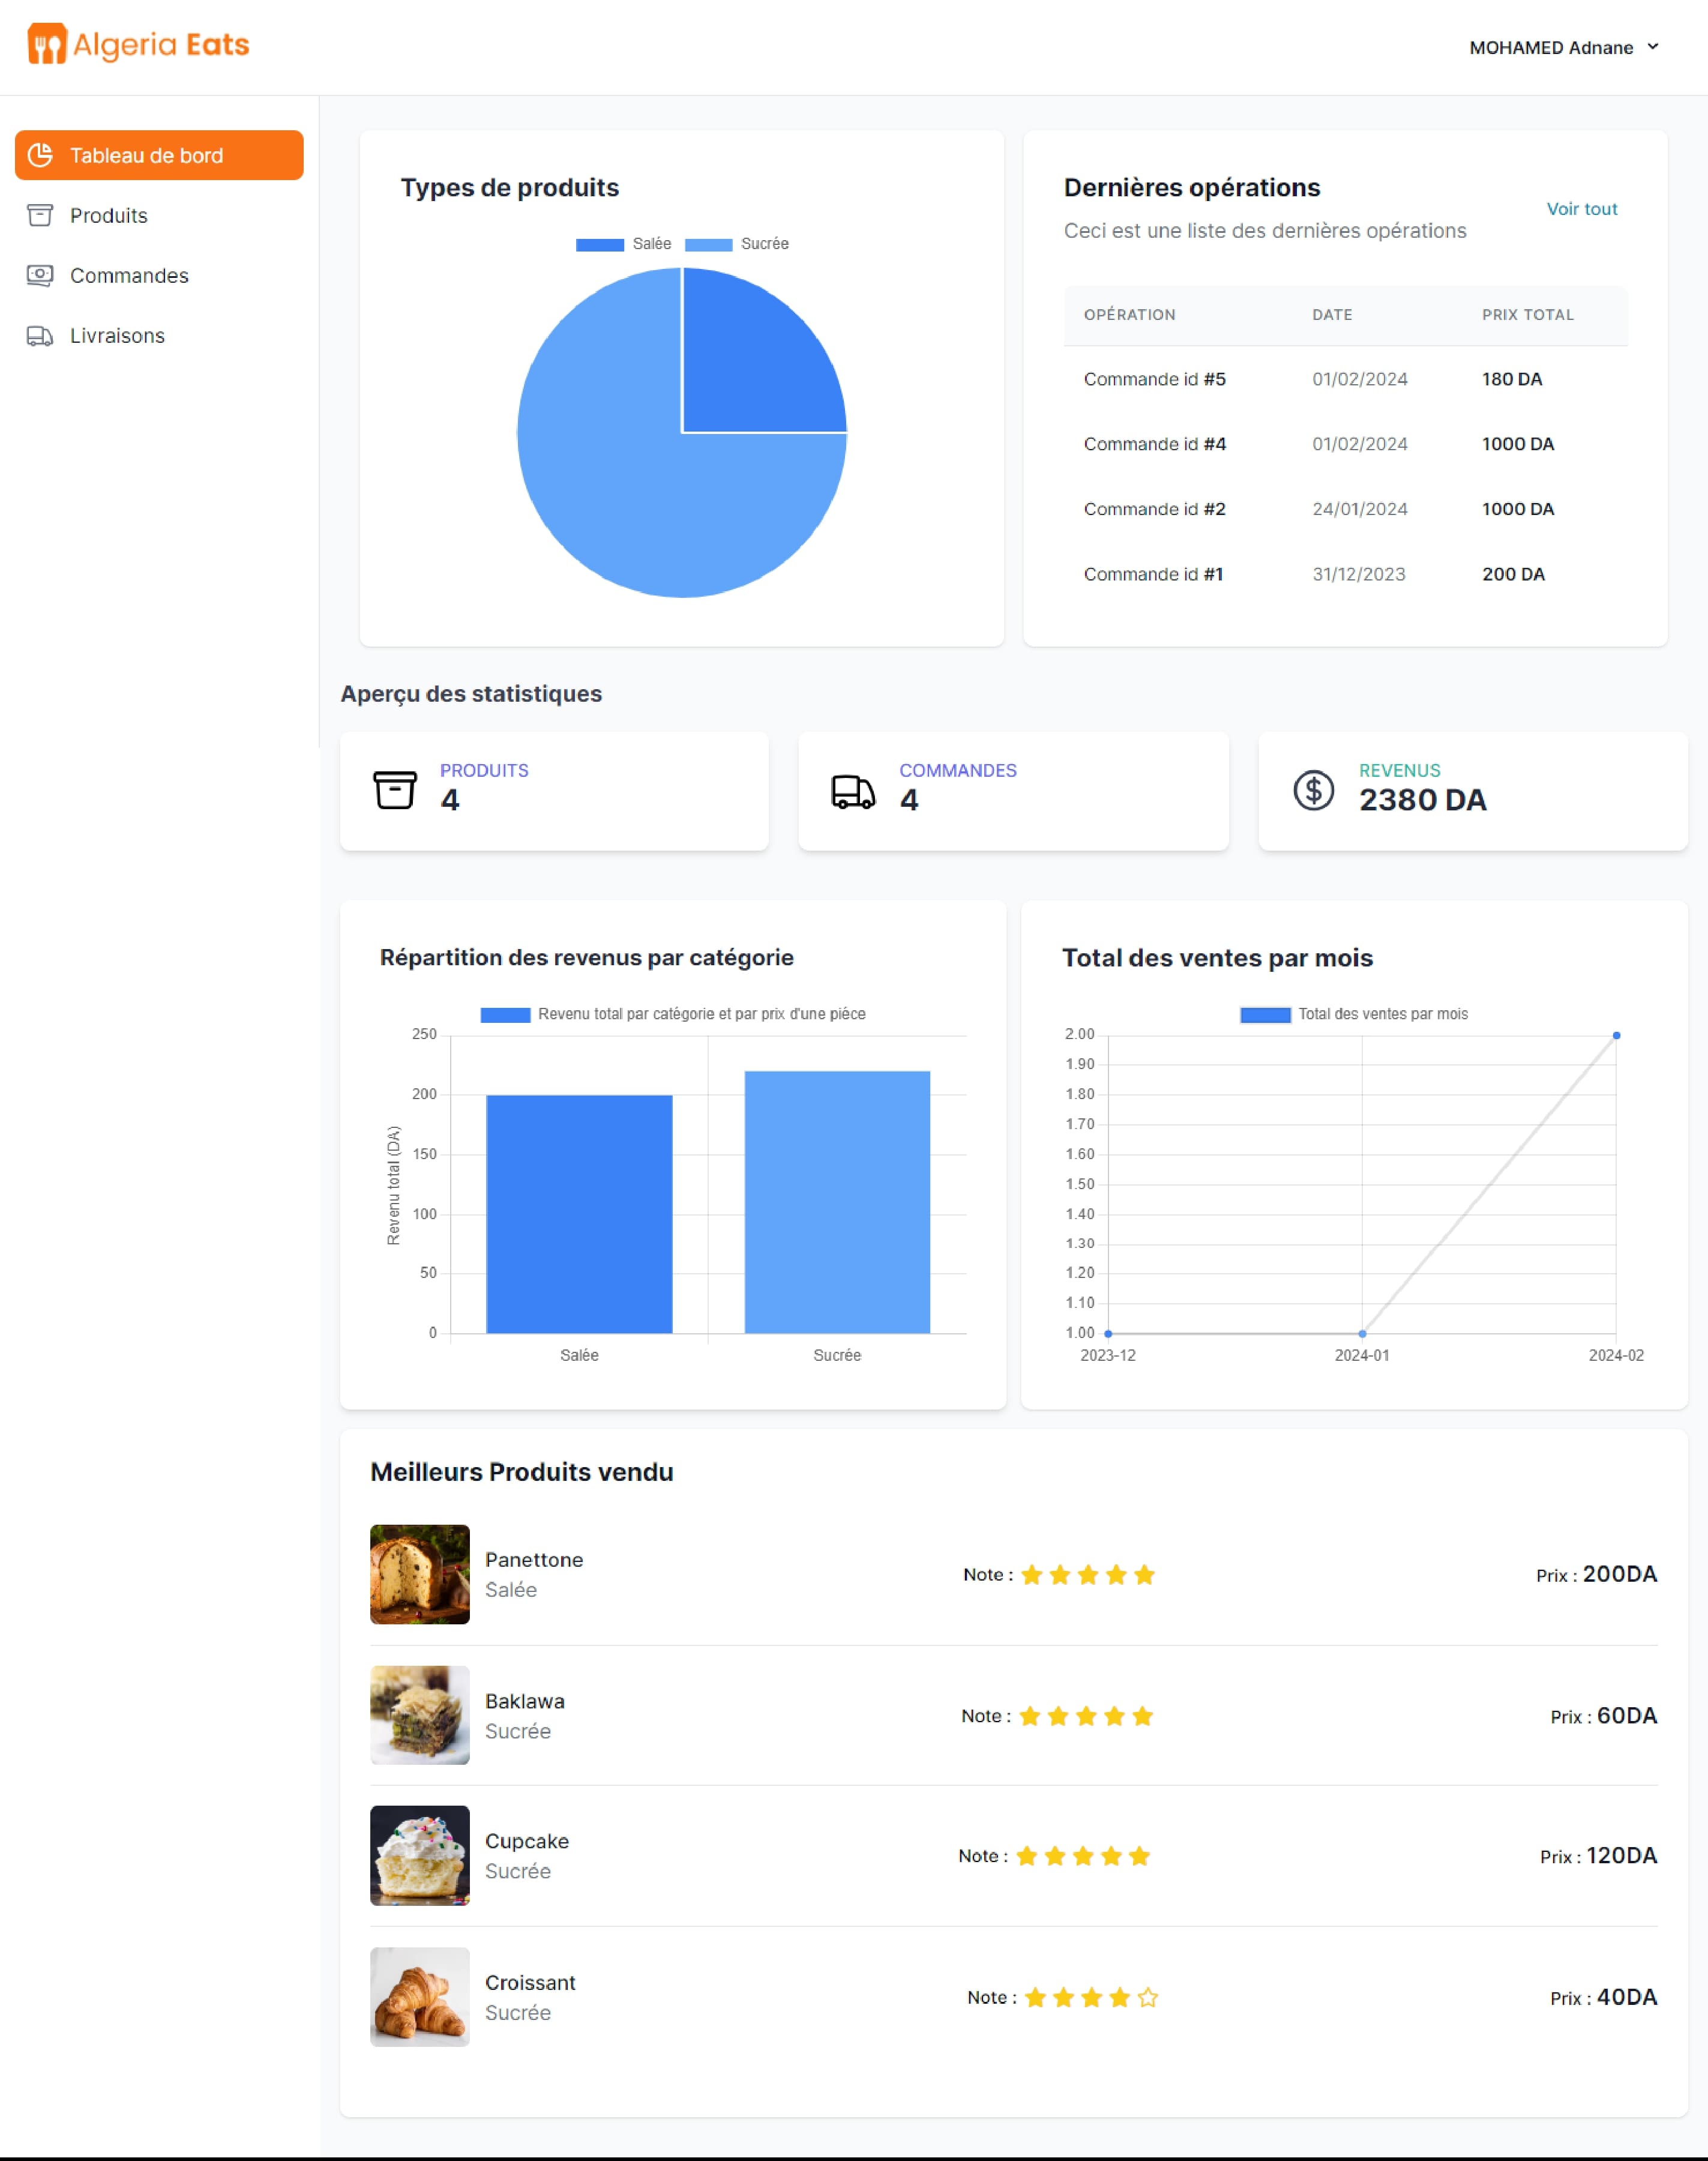Screen dimensions: 1708x2161
Task: Go to the Livraisons page
Action: (117, 336)
